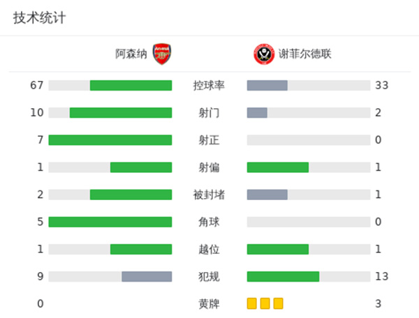The image size is (419, 318).
Task: Click Sheffield United's 犯规 fouls bar
Action: point(283,276)
